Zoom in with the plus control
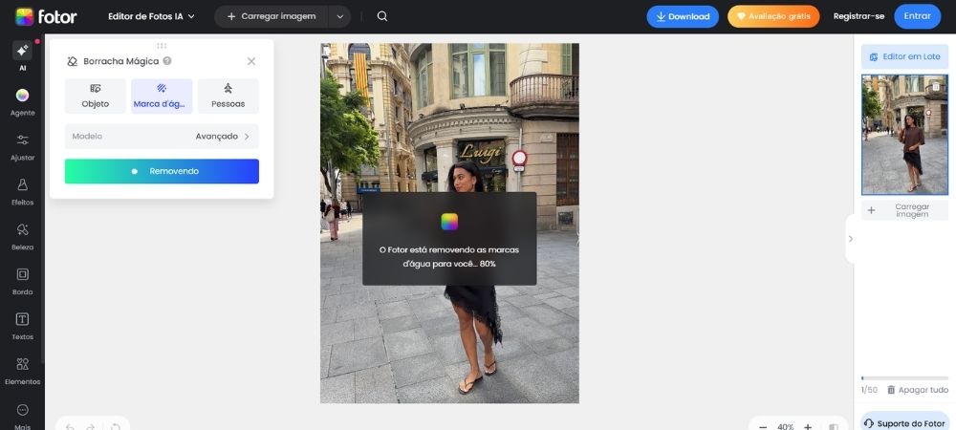The width and height of the screenshot is (956, 430). pos(808,427)
